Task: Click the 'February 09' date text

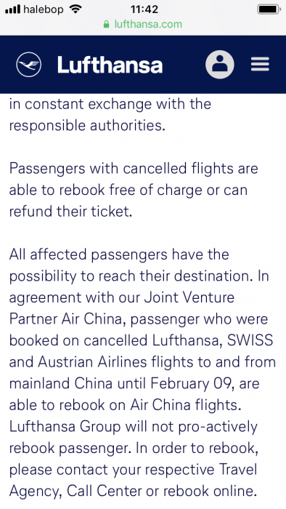Action: coord(192,383)
